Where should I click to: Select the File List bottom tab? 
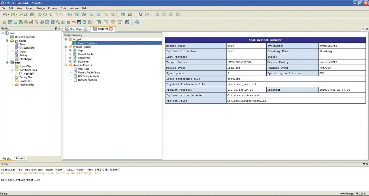[x=7, y=158]
